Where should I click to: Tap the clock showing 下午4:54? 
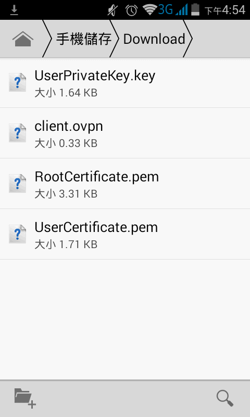tap(225, 10)
